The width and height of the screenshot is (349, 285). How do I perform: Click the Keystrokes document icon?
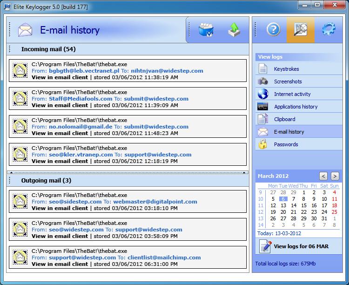(x=263, y=69)
